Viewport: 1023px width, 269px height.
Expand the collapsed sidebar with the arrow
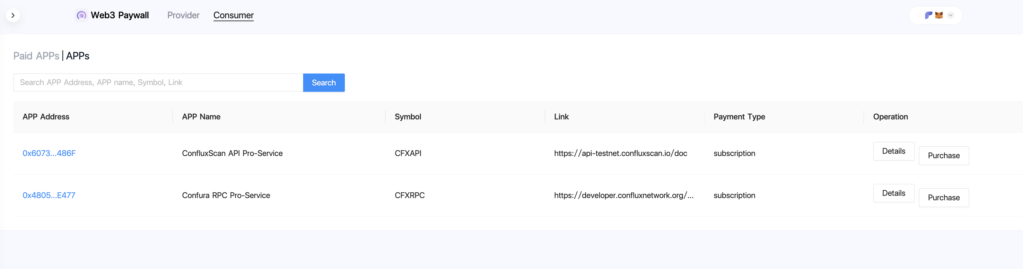coord(13,15)
